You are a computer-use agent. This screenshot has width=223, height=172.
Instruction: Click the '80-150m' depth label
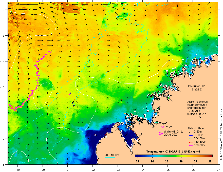click(x=199, y=139)
